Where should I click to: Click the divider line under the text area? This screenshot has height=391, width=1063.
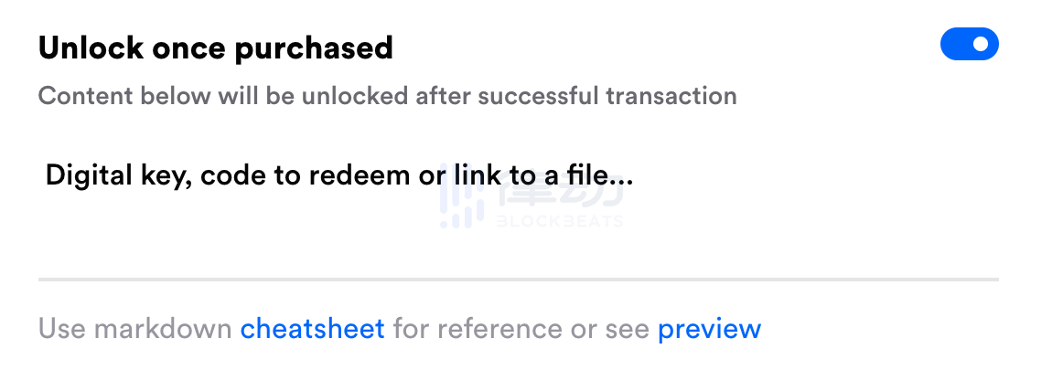coord(518,279)
